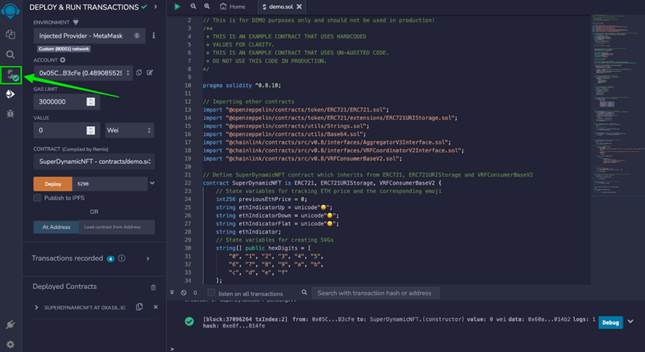Open the Deploy & Run sidebar icon
The image size is (645, 352).
pos(10,94)
